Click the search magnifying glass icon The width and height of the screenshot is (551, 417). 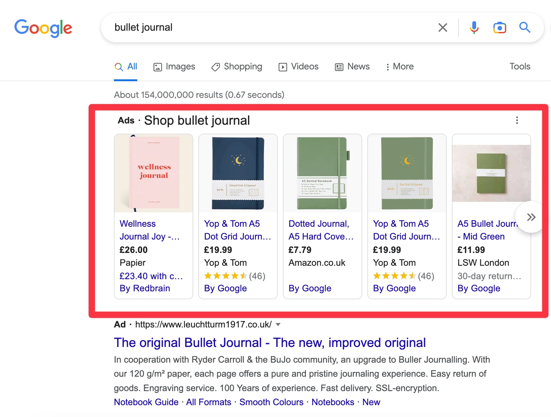(524, 28)
